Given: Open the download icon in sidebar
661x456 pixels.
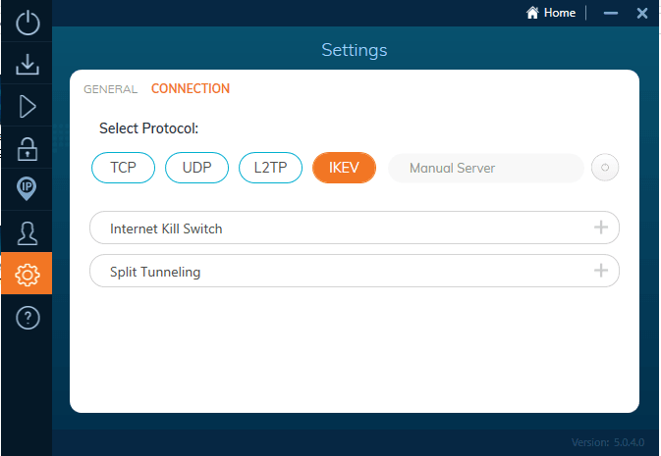Looking at the screenshot, I should point(28,64).
